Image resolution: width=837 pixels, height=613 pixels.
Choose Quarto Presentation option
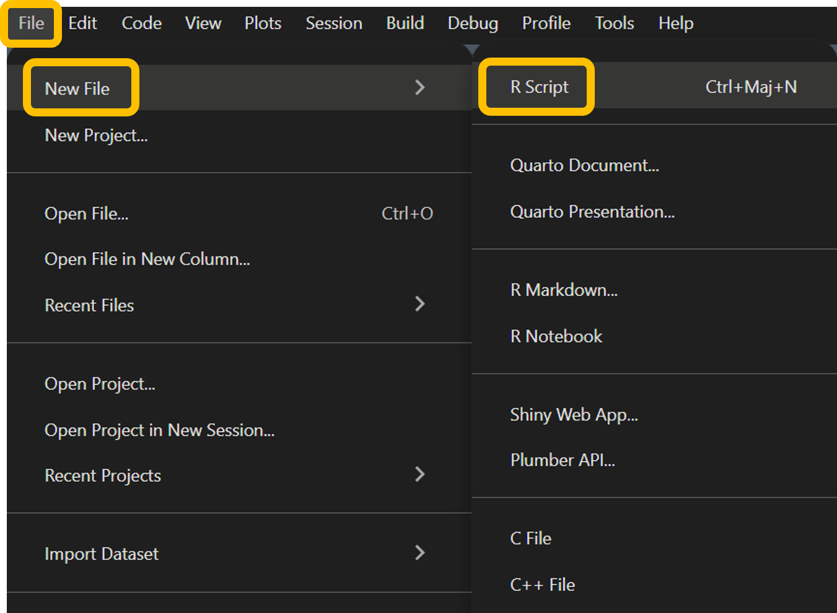(x=592, y=212)
